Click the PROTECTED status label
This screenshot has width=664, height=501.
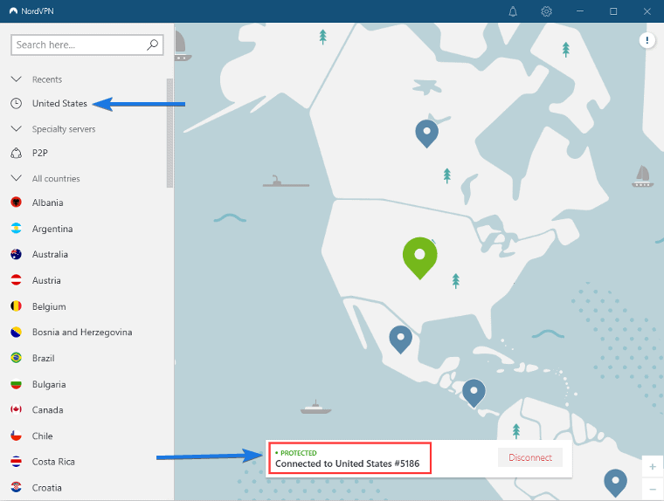pos(299,453)
